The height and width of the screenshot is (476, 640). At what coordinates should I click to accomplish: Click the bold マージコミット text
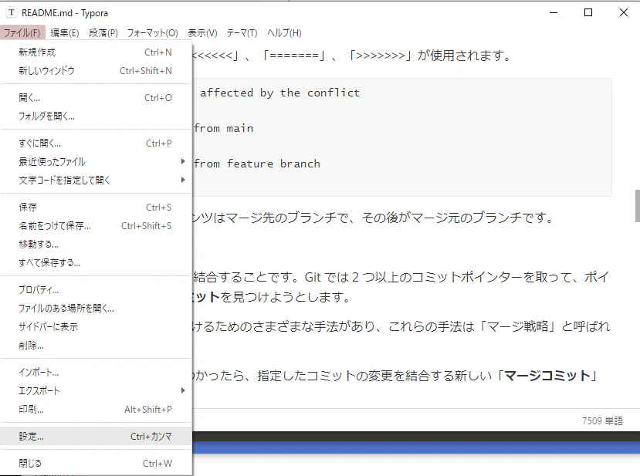pyautogui.click(x=547, y=375)
